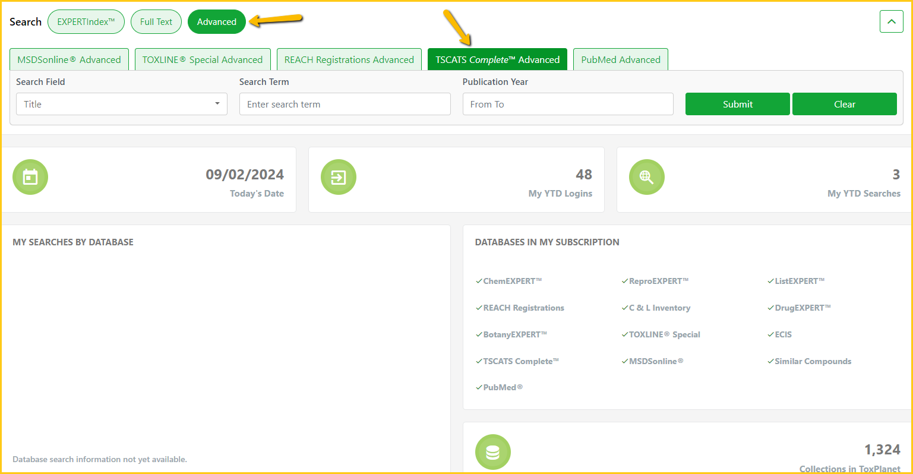
Task: Click the calendar icon beside Today's Date
Action: coord(30,177)
